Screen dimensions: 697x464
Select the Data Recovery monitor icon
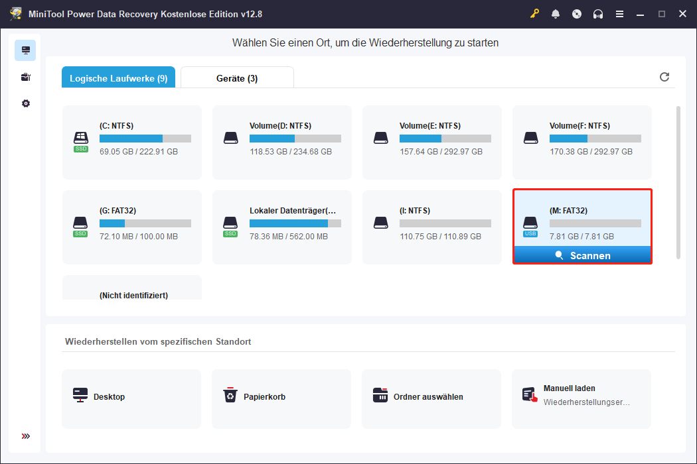click(25, 50)
